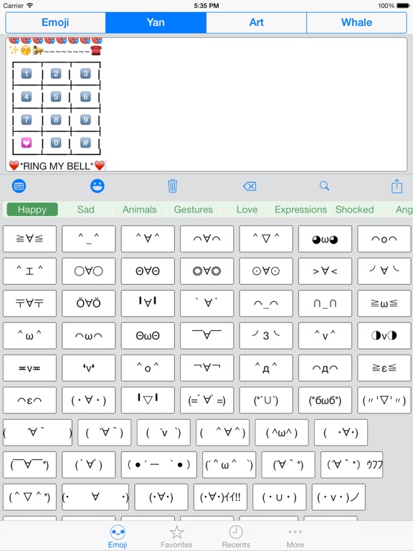Tap the battery indicator in status bar
413x551 pixels.
tap(403, 6)
